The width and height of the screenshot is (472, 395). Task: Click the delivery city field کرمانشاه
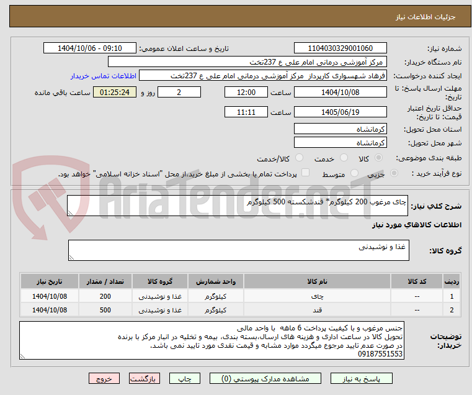click(x=340, y=143)
